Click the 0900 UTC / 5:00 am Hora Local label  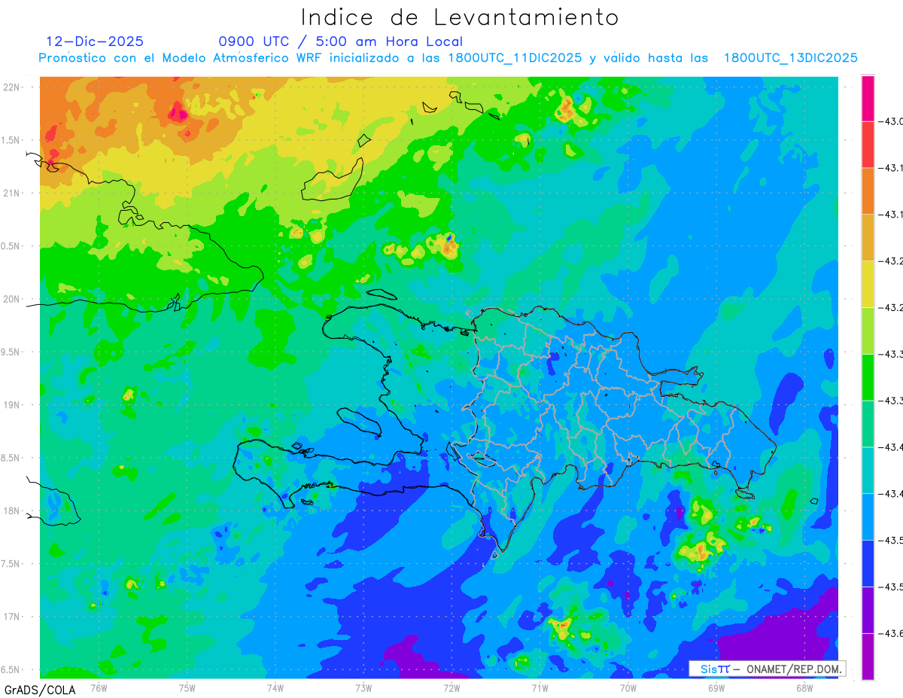[341, 42]
